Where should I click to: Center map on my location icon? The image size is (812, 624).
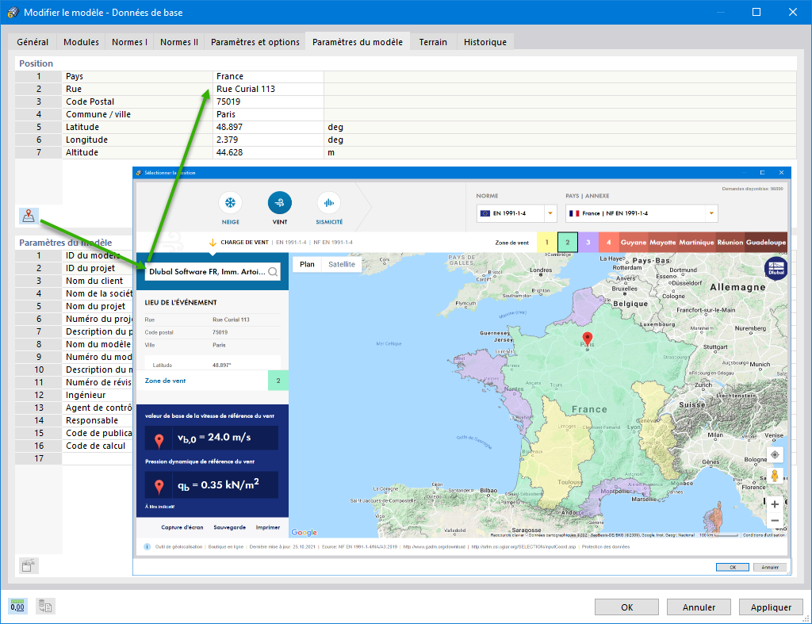pyautogui.click(x=775, y=454)
